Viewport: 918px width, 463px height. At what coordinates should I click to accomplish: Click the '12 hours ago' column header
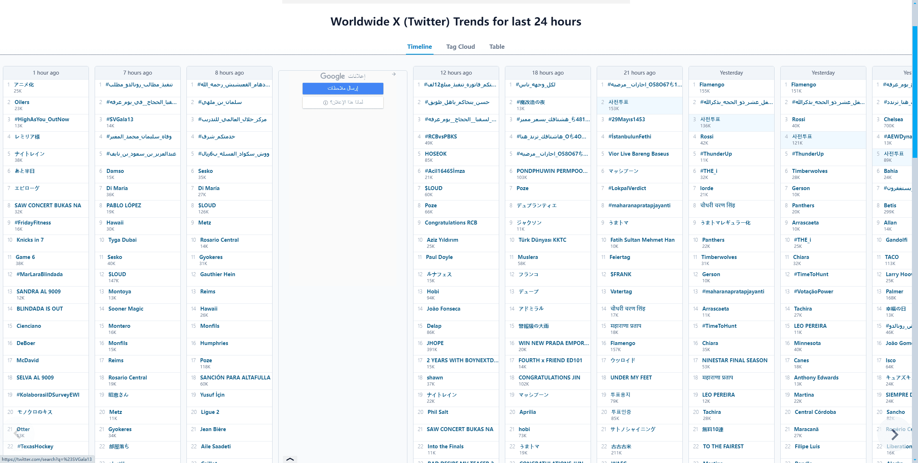456,73
